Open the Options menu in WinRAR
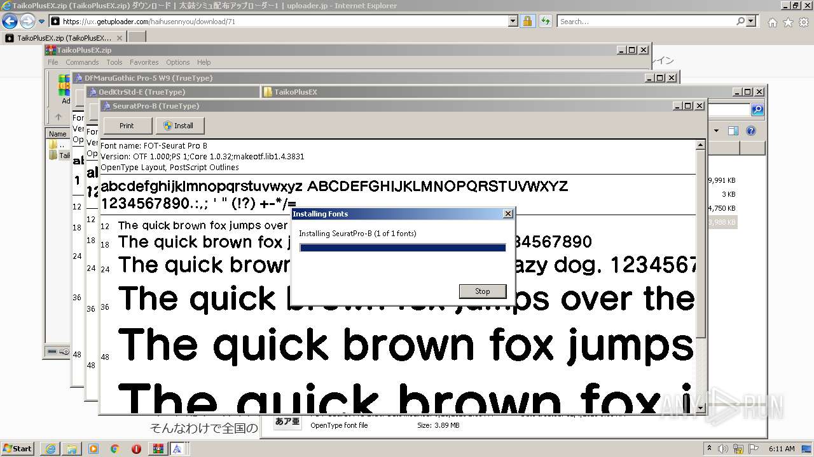Screen dimensions: 814x457 [x=178, y=62]
